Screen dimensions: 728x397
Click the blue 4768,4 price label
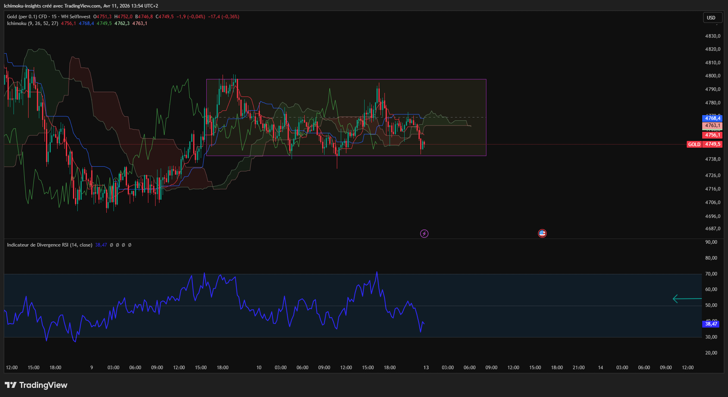(x=712, y=118)
